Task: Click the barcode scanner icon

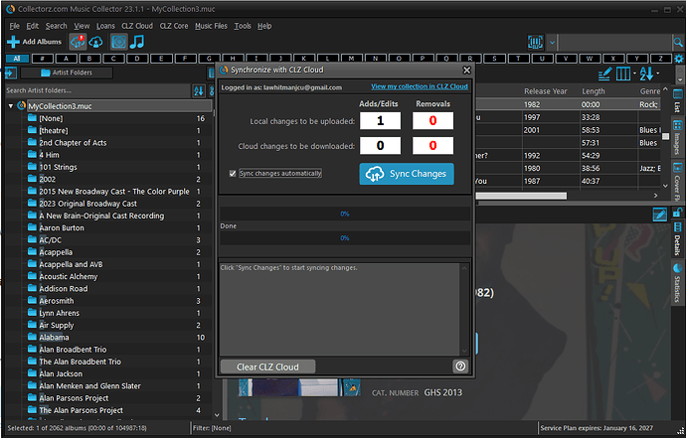Action: [535, 43]
